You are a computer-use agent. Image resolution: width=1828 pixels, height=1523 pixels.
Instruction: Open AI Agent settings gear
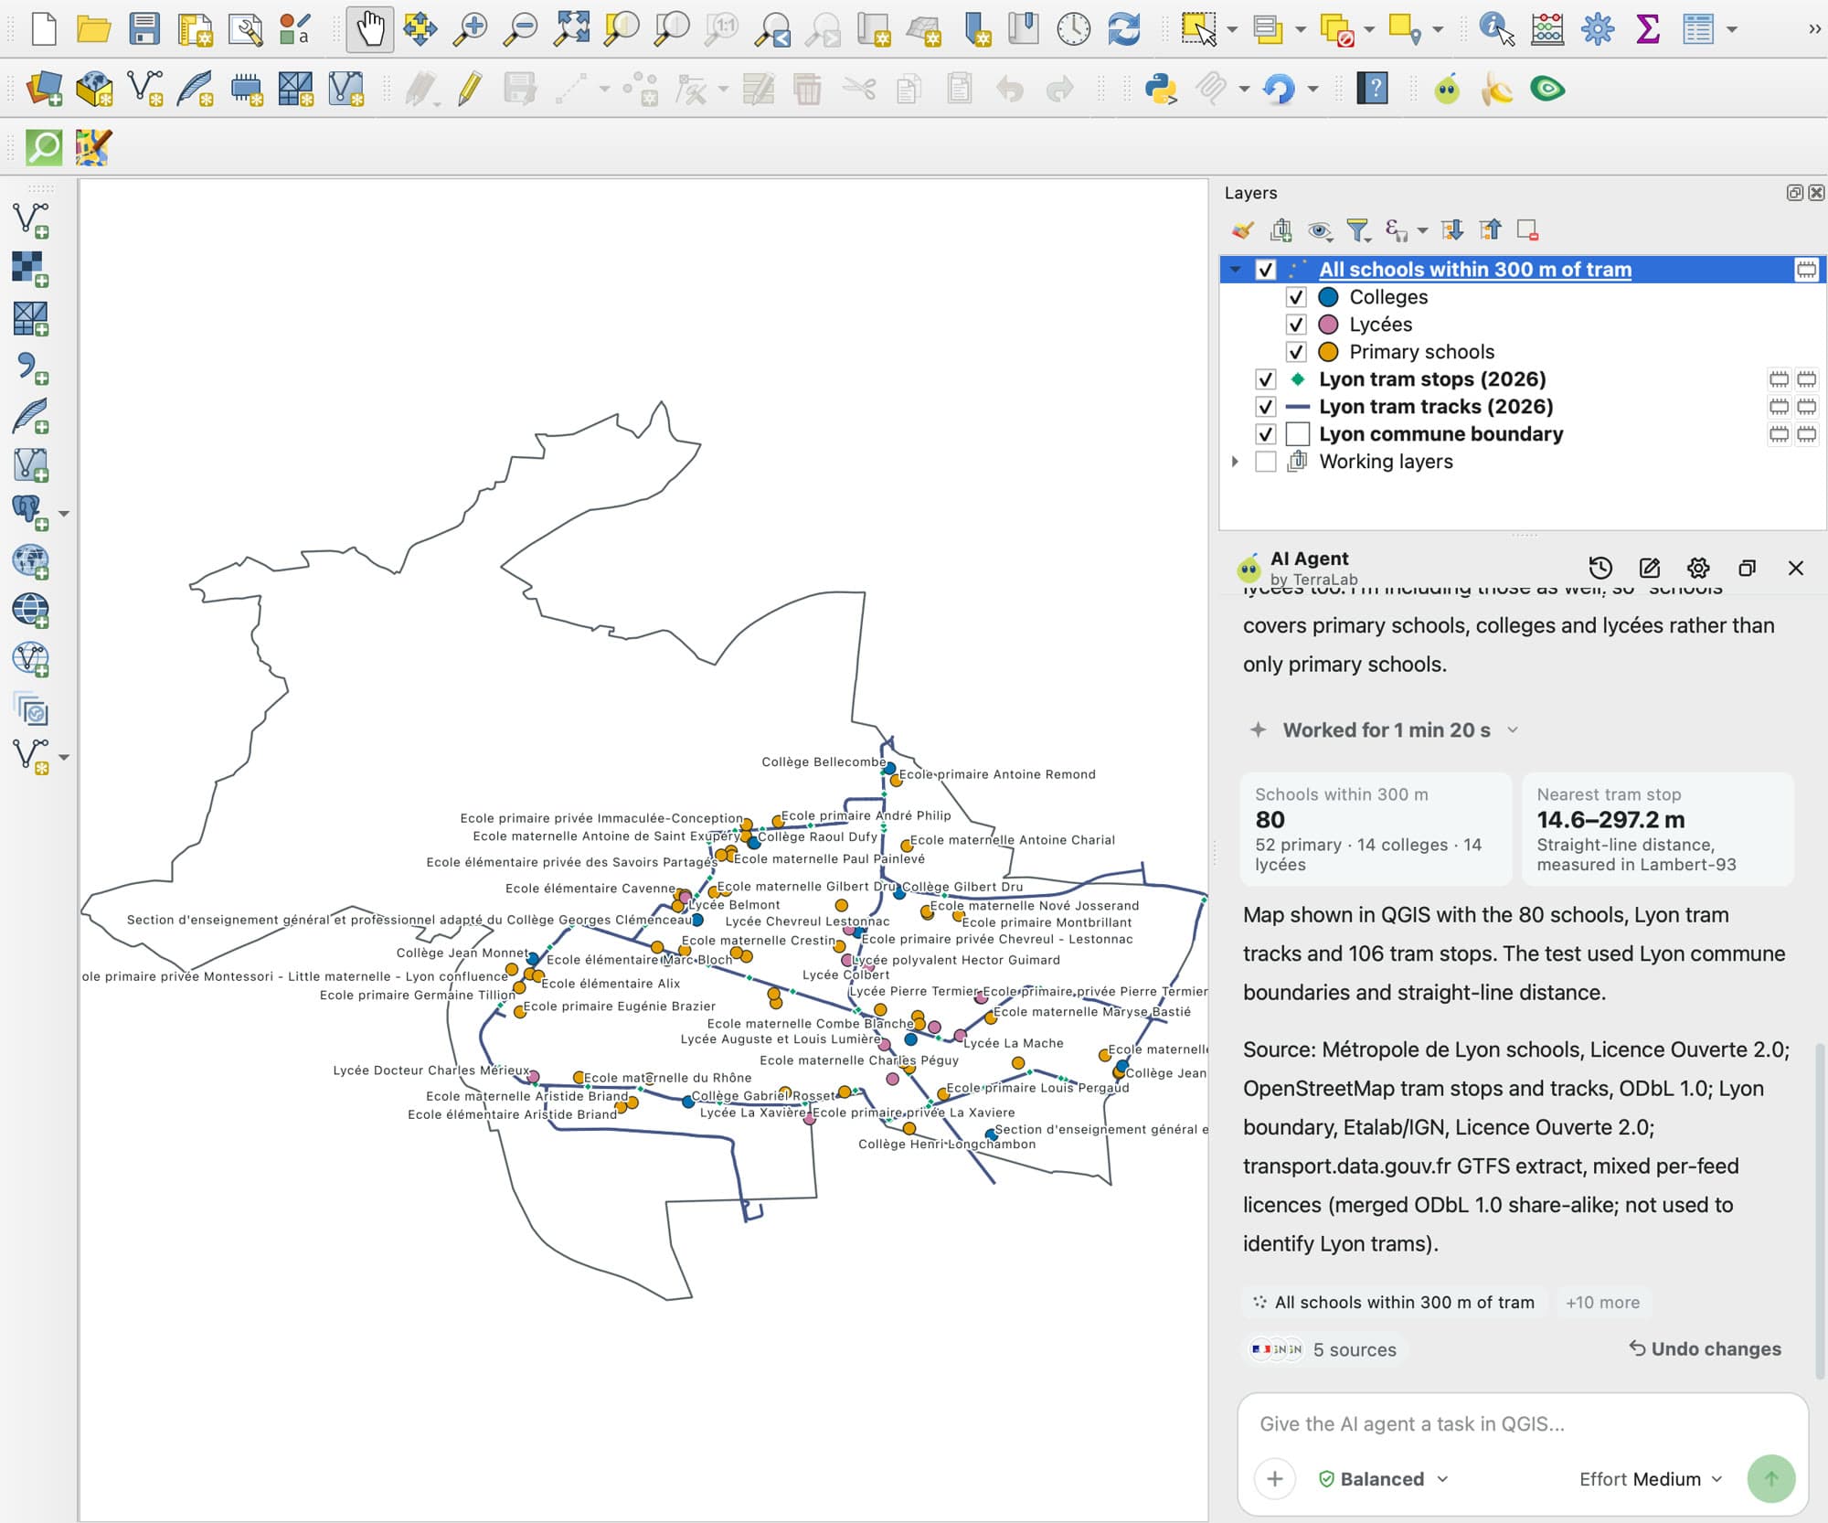[1698, 568]
